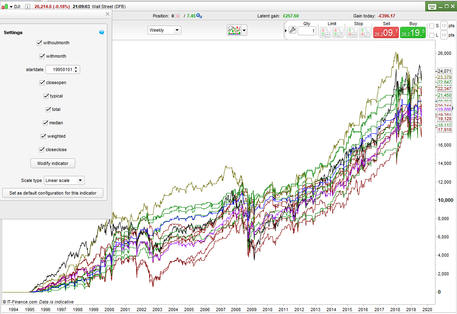457x314 pixels.
Task: Click the L points value field
Action: (444, 35)
